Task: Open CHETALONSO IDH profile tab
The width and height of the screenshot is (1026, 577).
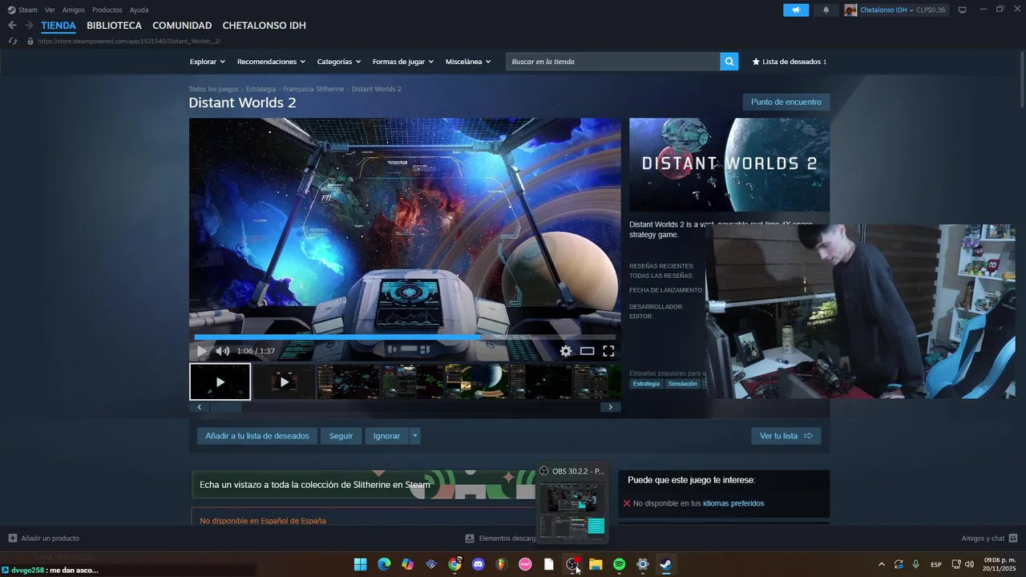Action: tap(264, 26)
